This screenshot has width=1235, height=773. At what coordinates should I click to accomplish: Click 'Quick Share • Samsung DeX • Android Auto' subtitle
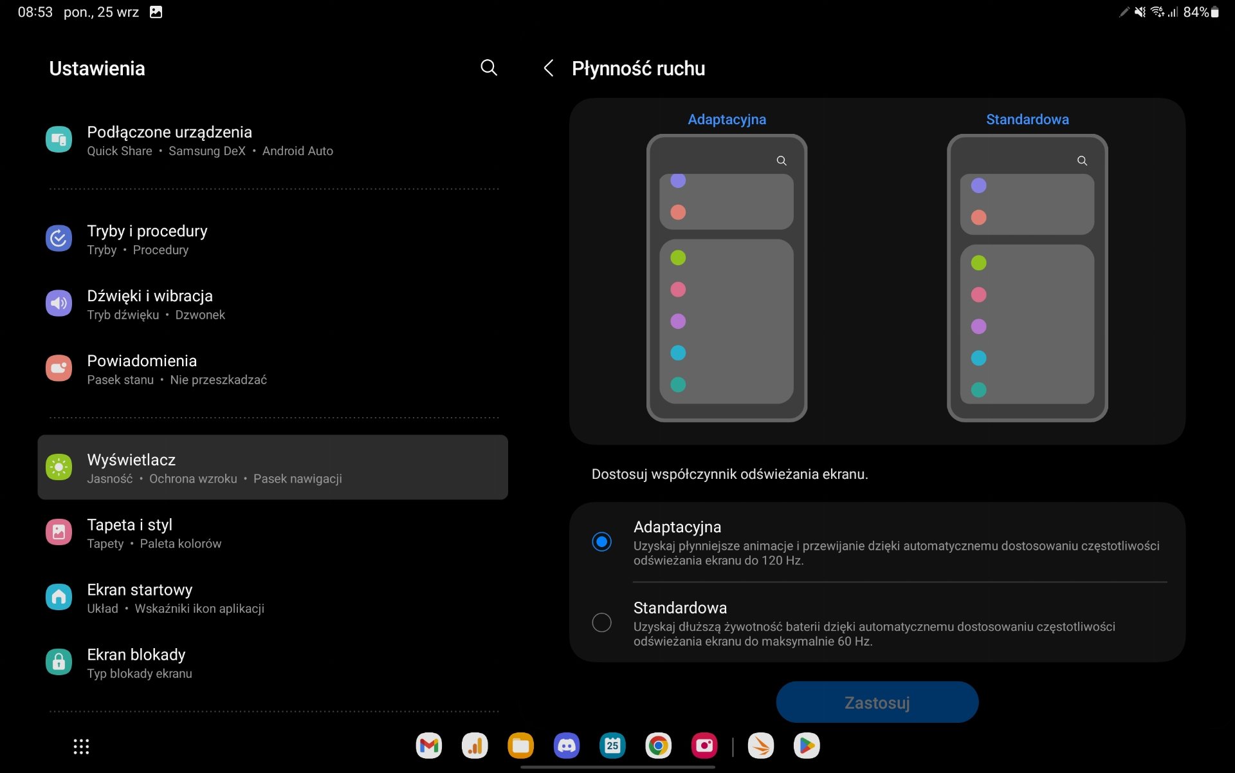[x=210, y=151]
